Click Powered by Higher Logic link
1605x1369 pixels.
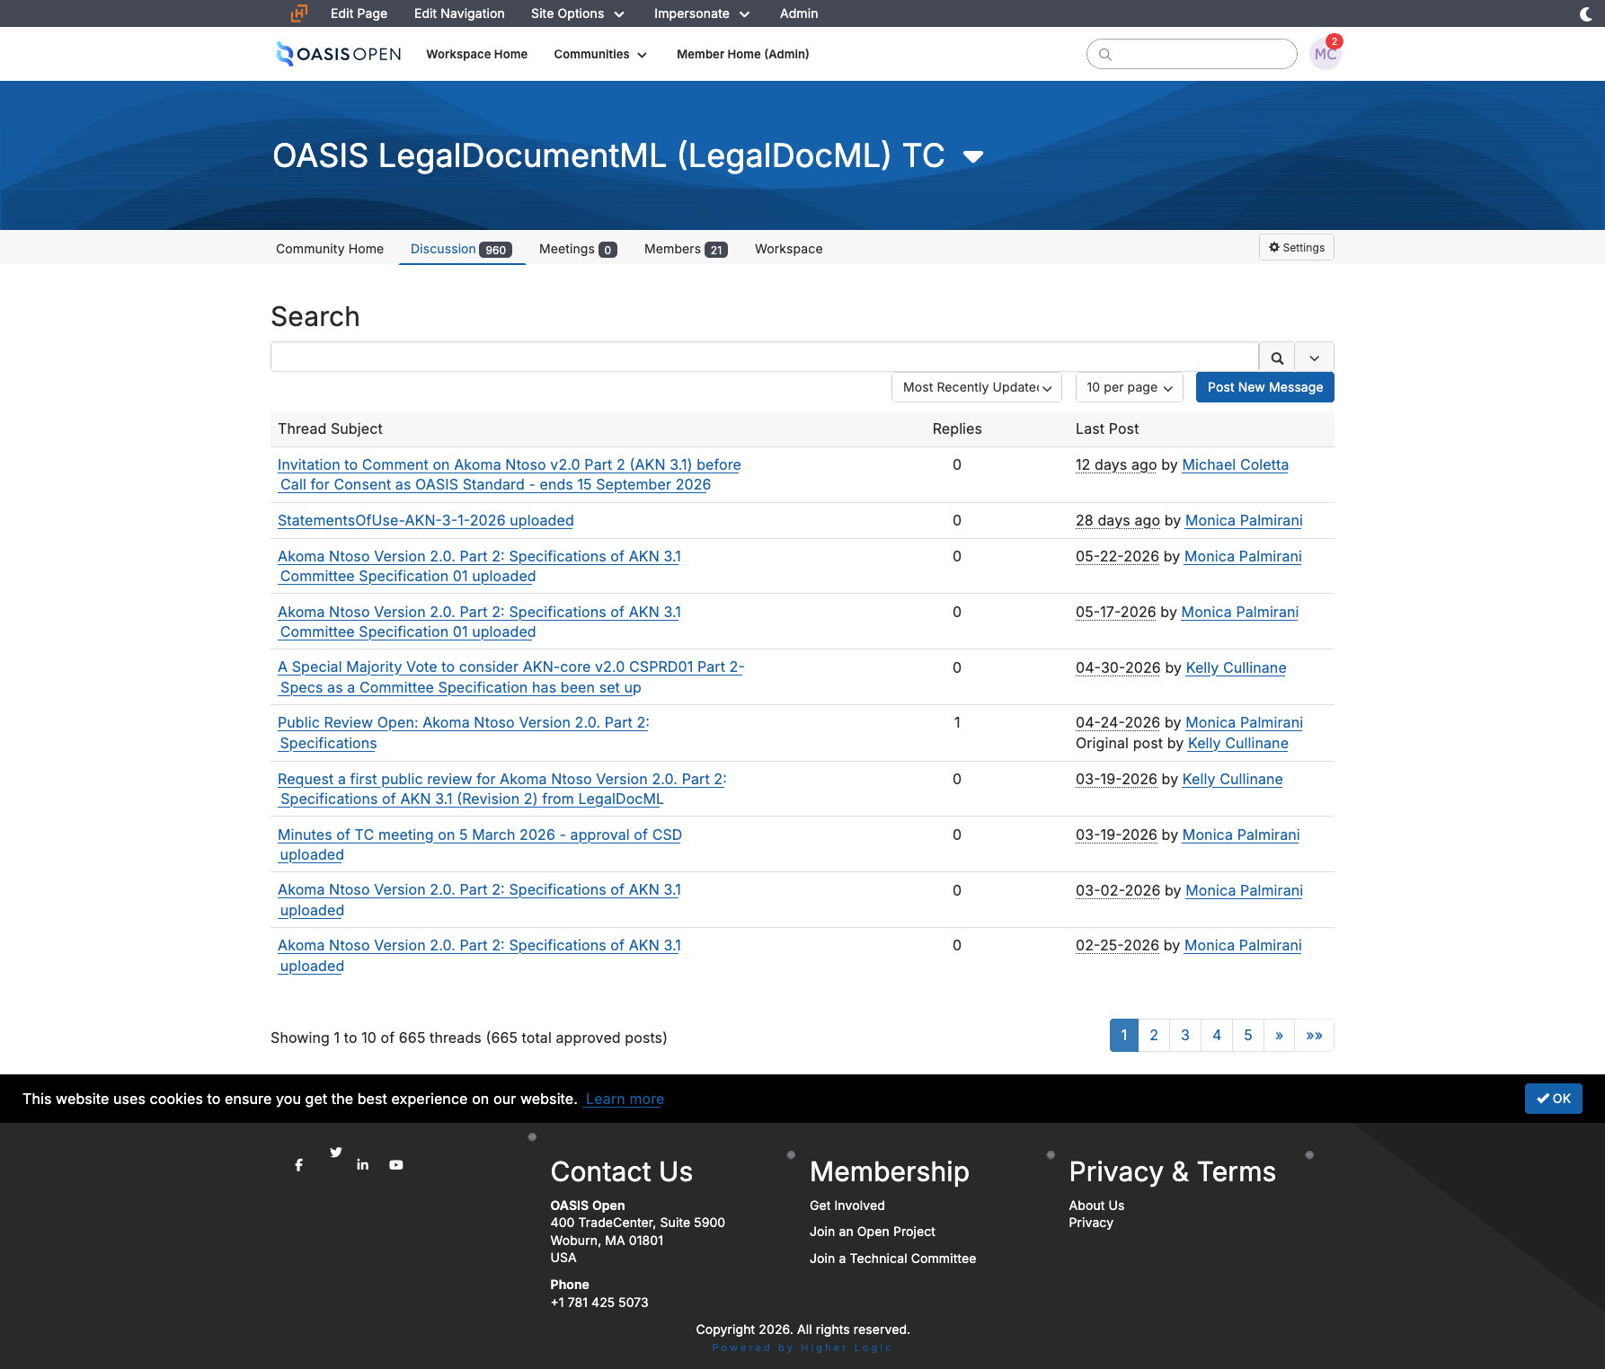802,1347
